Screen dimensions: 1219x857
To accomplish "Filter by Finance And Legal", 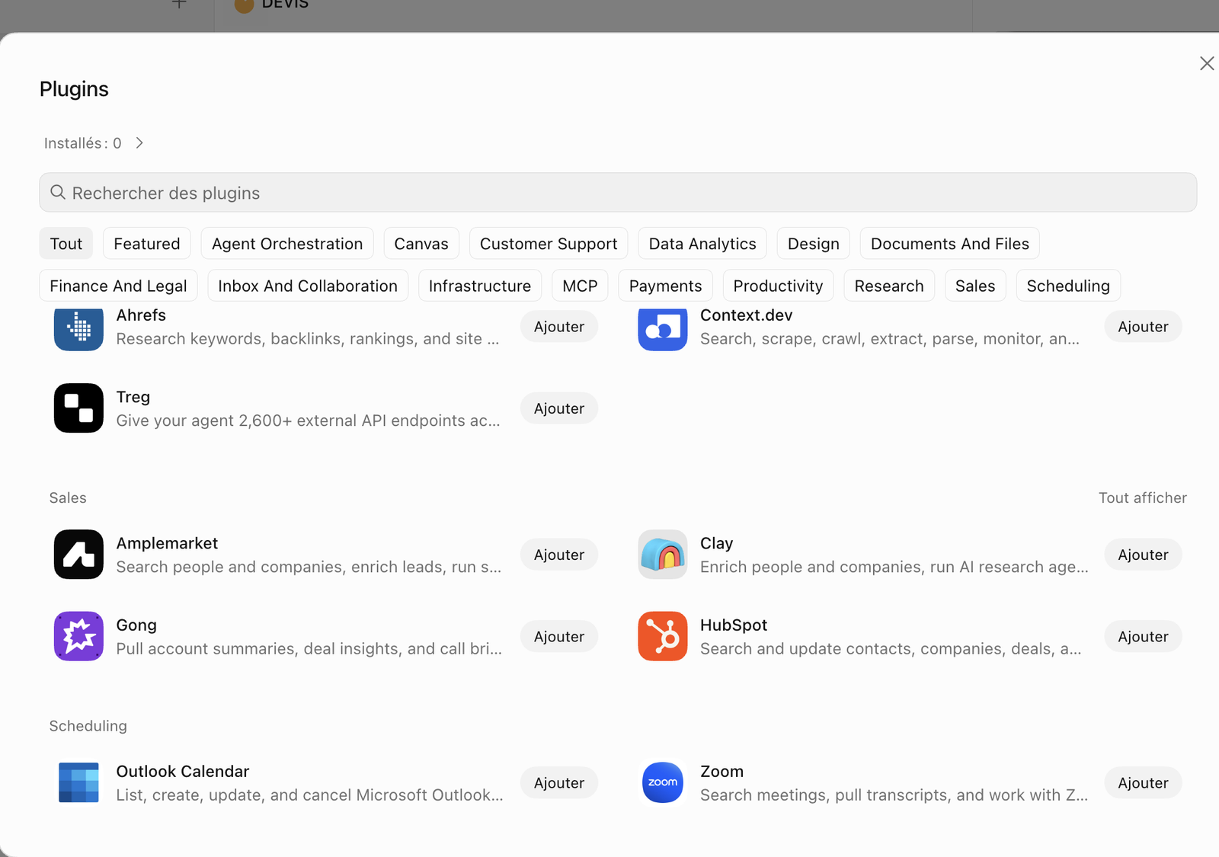I will click(x=118, y=286).
